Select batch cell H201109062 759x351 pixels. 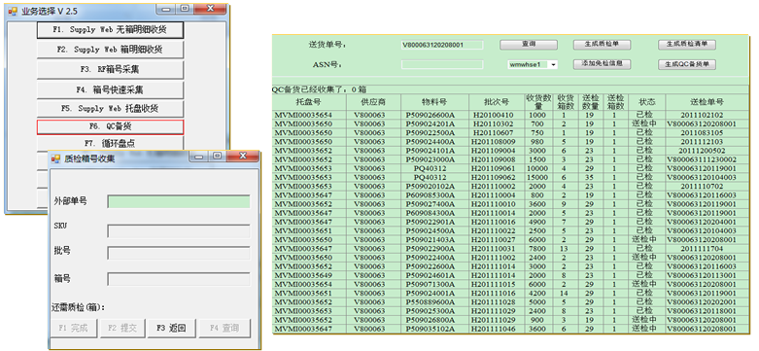click(494, 177)
